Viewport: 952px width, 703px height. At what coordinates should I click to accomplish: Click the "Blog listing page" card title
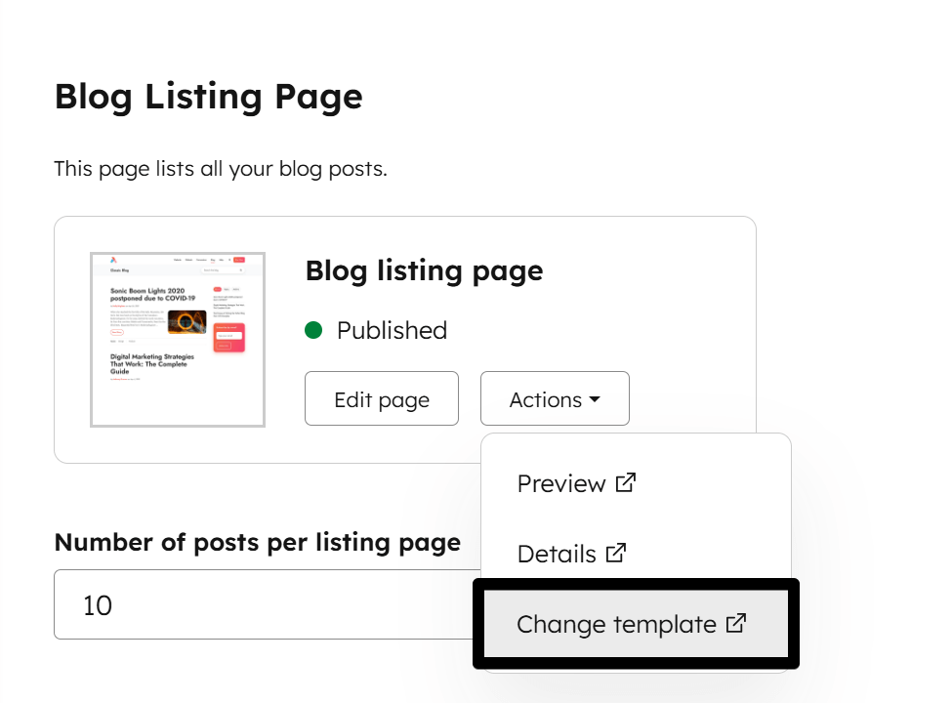[x=424, y=270]
